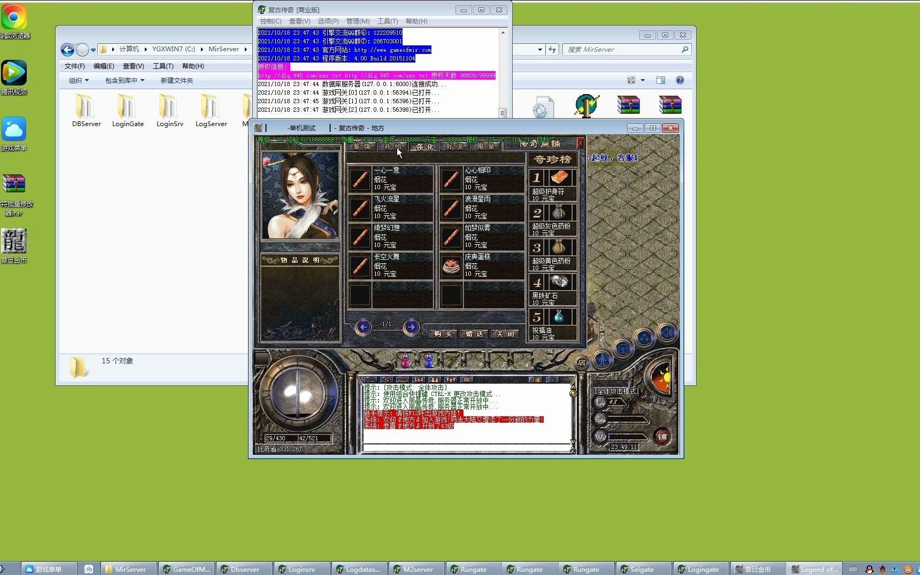Select the 绮梦幻想 firework item
The height and width of the screenshot is (575, 920).
click(390, 237)
